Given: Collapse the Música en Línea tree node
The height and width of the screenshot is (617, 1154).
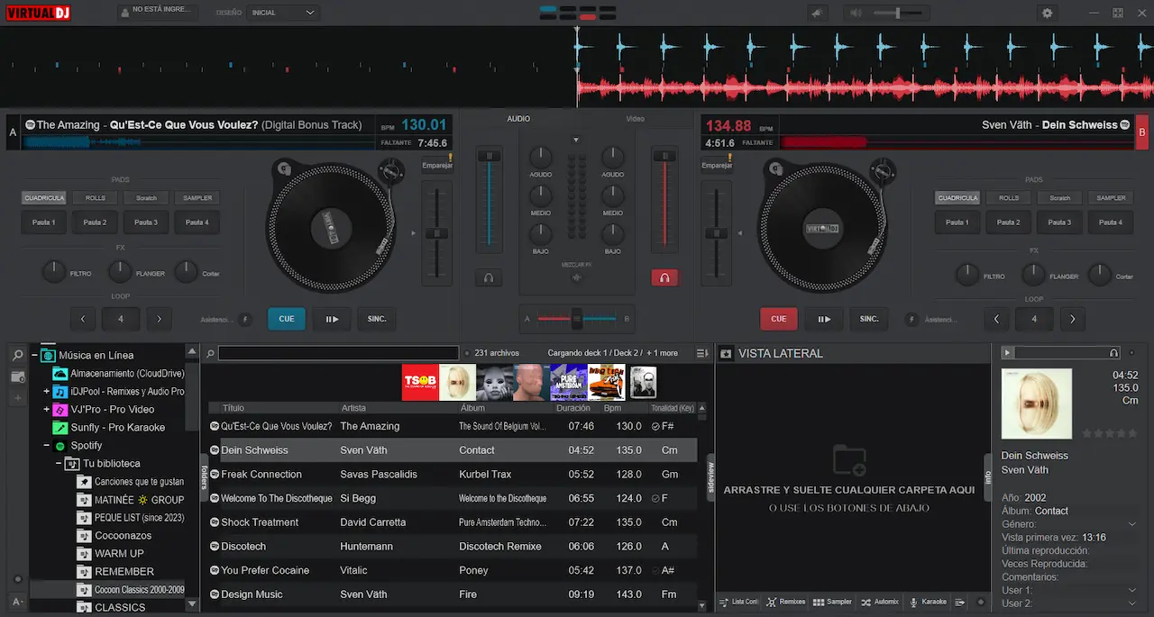Looking at the screenshot, I should [34, 356].
